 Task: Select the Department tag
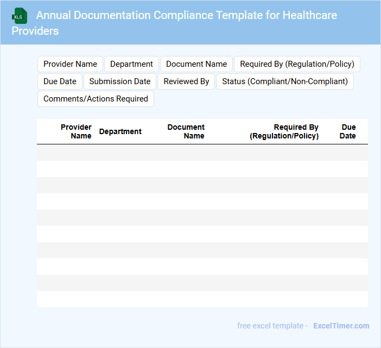(x=131, y=64)
